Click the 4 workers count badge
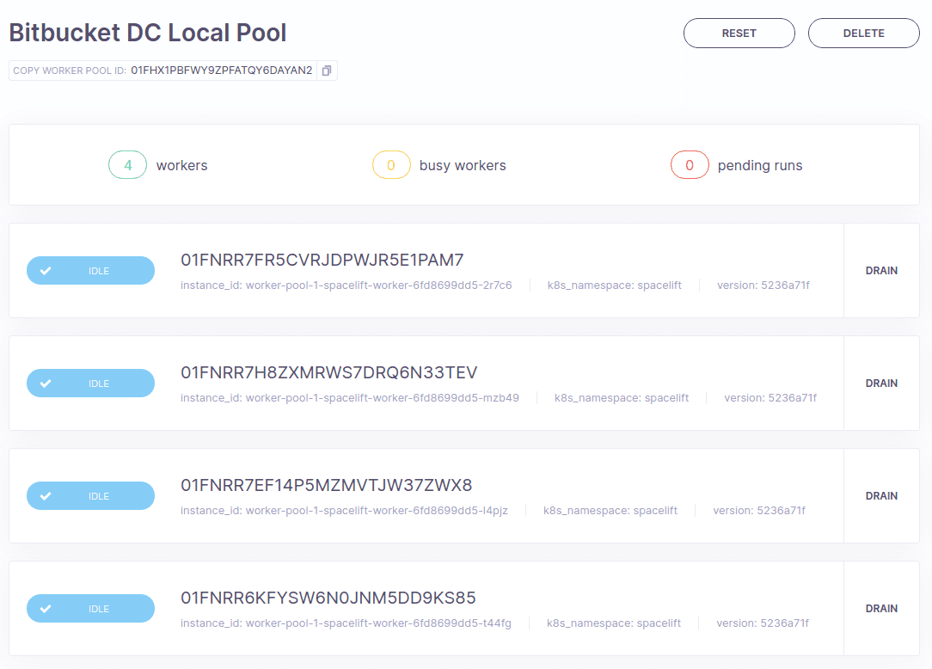The height and width of the screenshot is (669, 932). (x=128, y=165)
